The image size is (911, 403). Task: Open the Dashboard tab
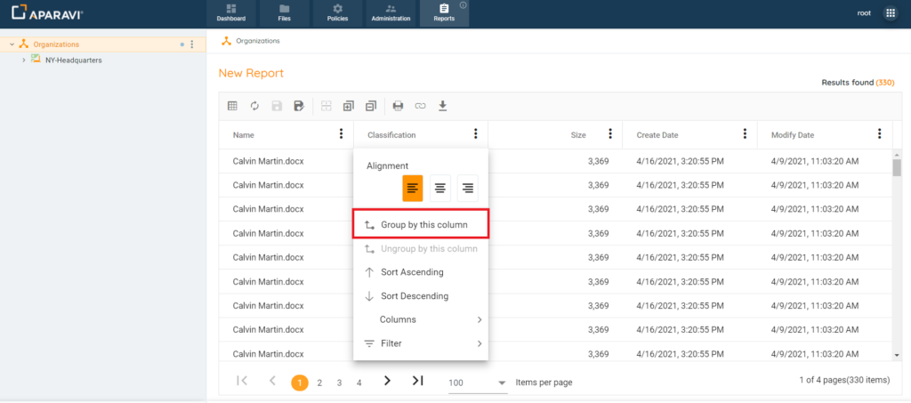(x=231, y=13)
